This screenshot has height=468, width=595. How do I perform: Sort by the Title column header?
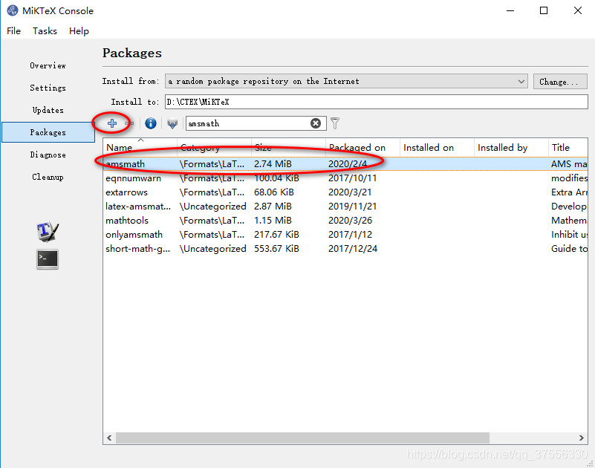[568, 147]
